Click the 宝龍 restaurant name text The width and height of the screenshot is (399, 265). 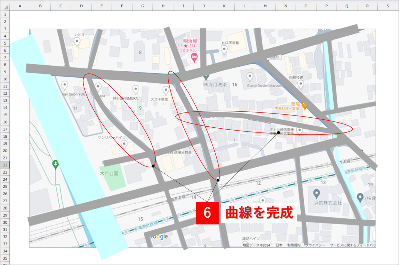pos(295,104)
